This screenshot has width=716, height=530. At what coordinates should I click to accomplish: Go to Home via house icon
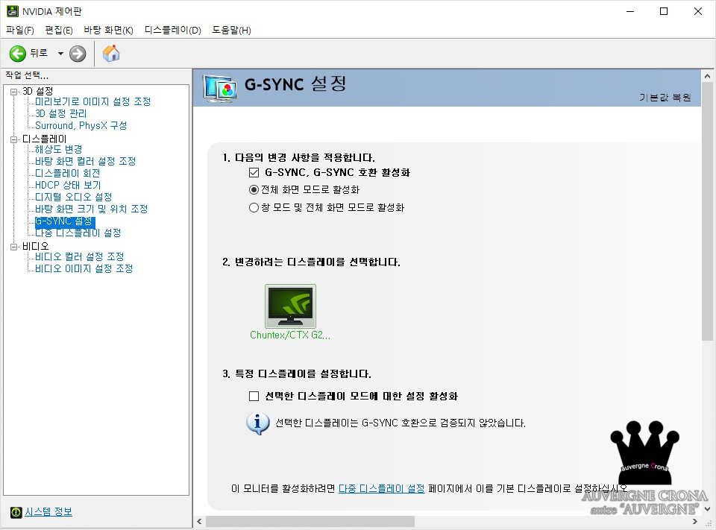[x=111, y=54]
